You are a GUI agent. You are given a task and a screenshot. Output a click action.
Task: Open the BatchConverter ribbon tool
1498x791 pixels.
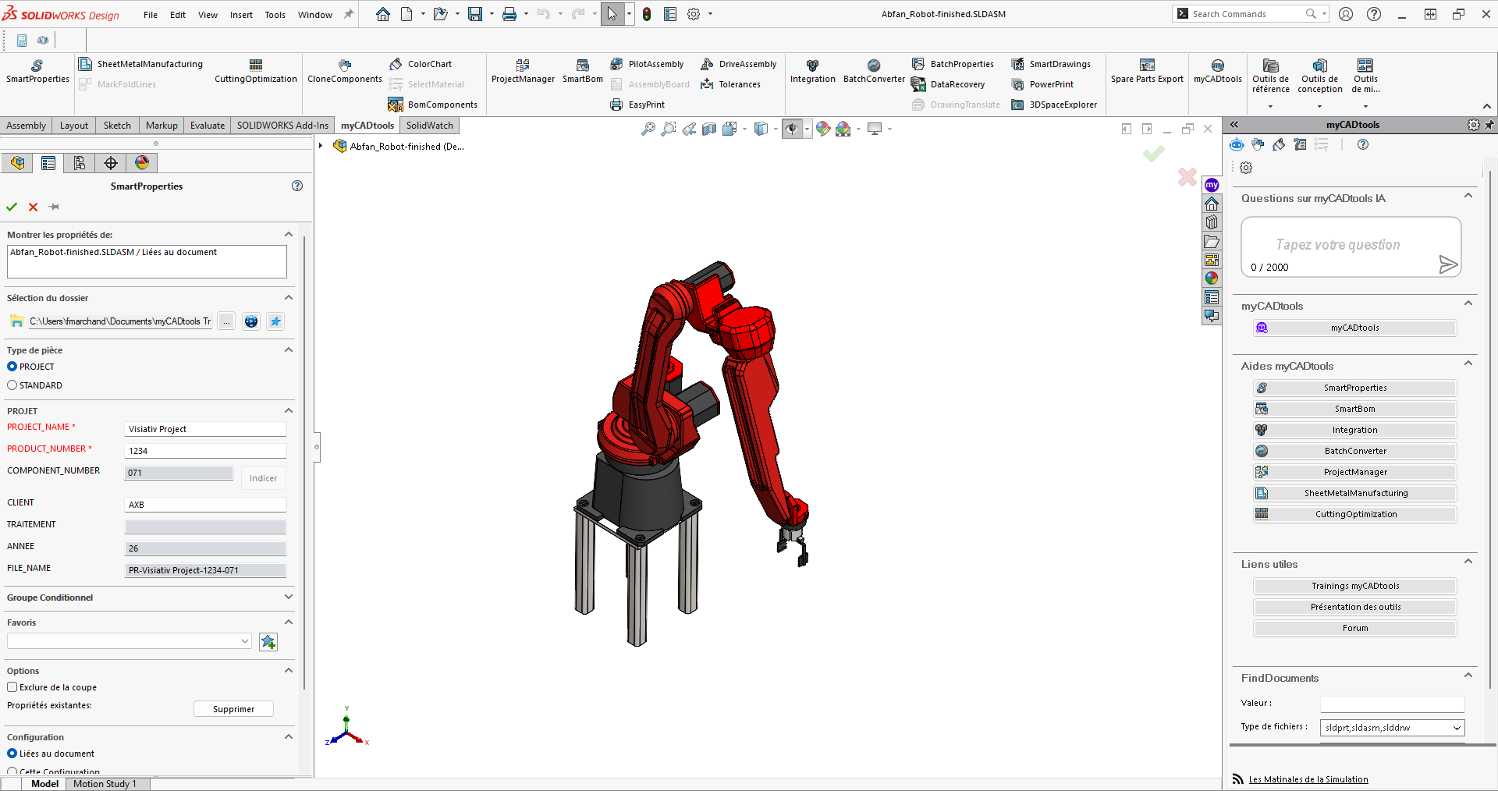point(873,70)
